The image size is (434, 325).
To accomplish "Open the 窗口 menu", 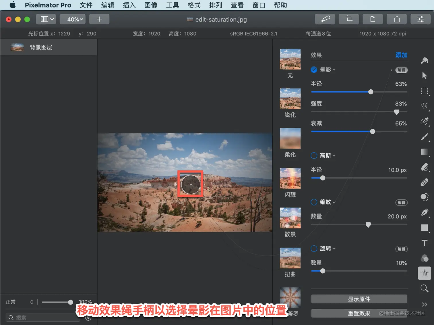I will click(259, 5).
